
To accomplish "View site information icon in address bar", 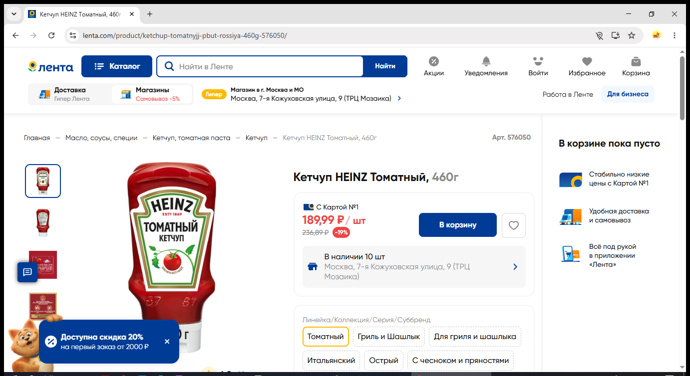I will (73, 35).
